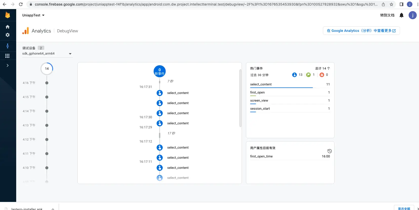Open the all products grid icon
Image resolution: width=419 pixels, height=210 pixels.
[x=8, y=56]
